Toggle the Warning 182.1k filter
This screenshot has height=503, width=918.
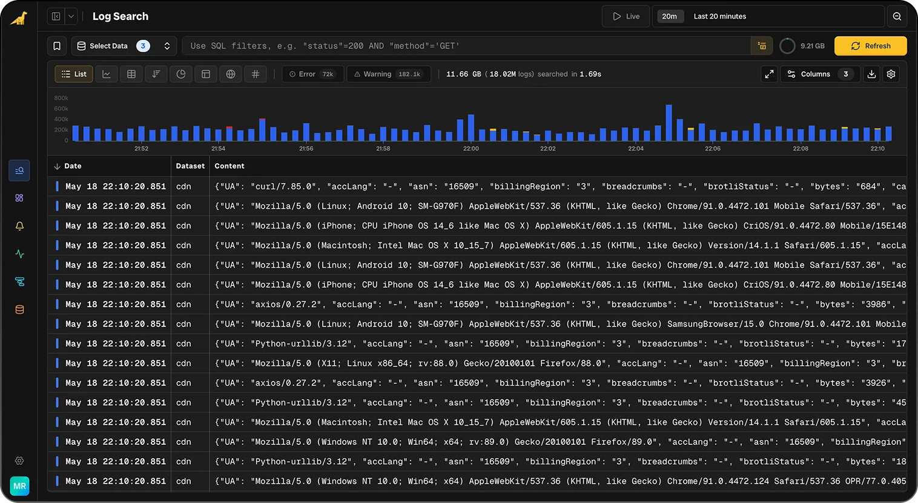(389, 74)
